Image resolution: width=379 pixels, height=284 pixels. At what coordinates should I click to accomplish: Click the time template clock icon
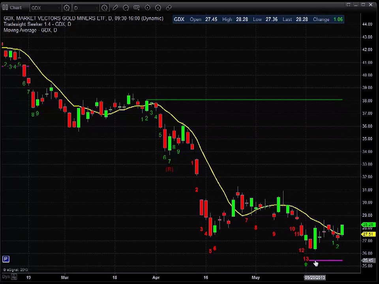pyautogui.click(x=104, y=8)
